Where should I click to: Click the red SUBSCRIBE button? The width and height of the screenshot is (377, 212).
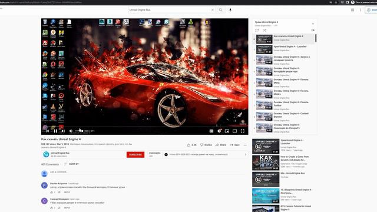pos(135,154)
